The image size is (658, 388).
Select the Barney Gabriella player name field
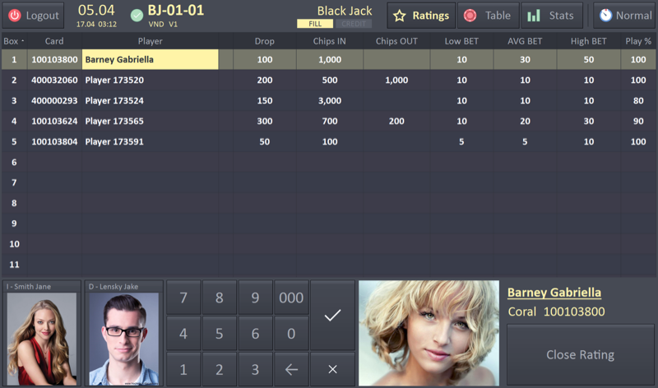coord(150,59)
